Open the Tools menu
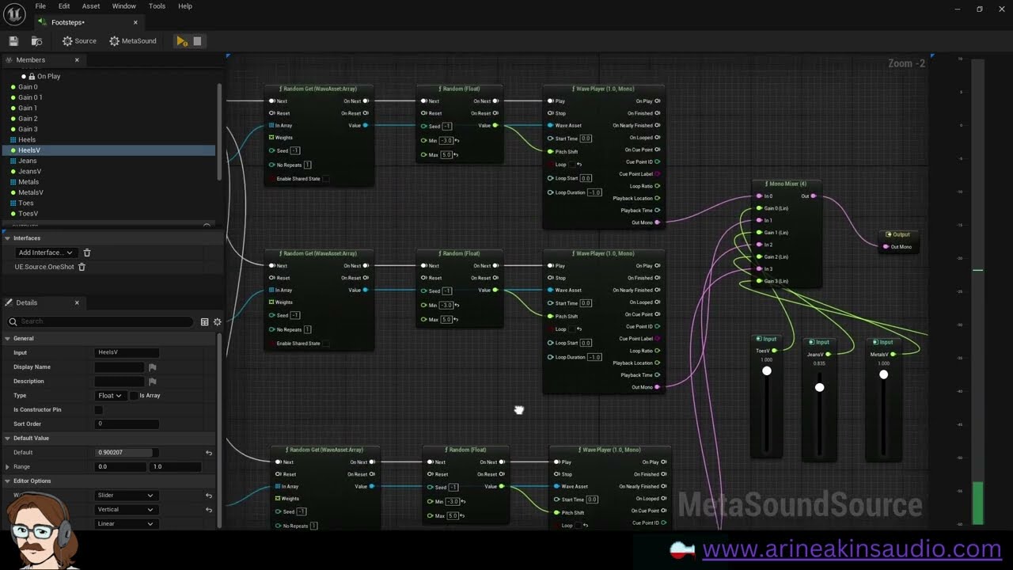The image size is (1013, 570). coord(157,6)
